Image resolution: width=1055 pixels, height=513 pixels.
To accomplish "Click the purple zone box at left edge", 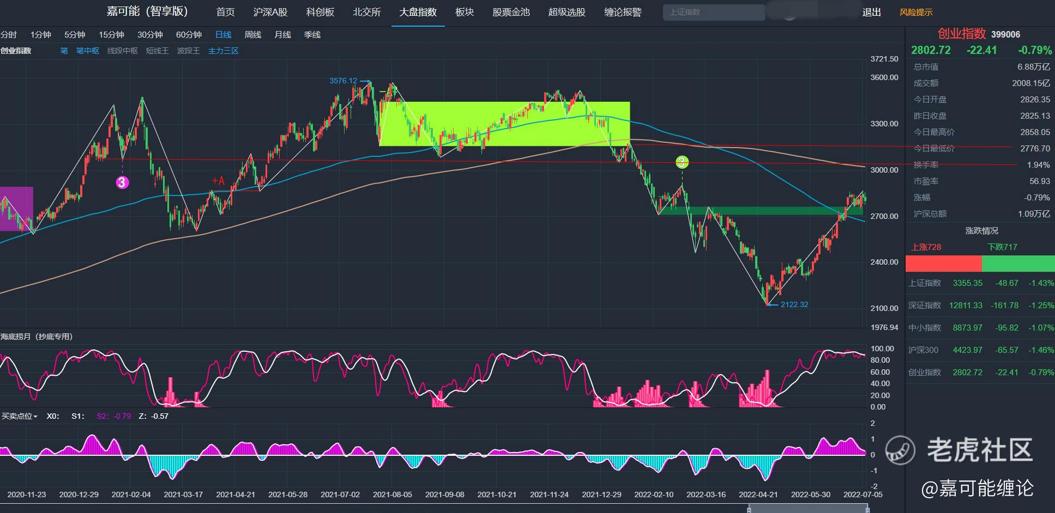I will click(x=16, y=209).
